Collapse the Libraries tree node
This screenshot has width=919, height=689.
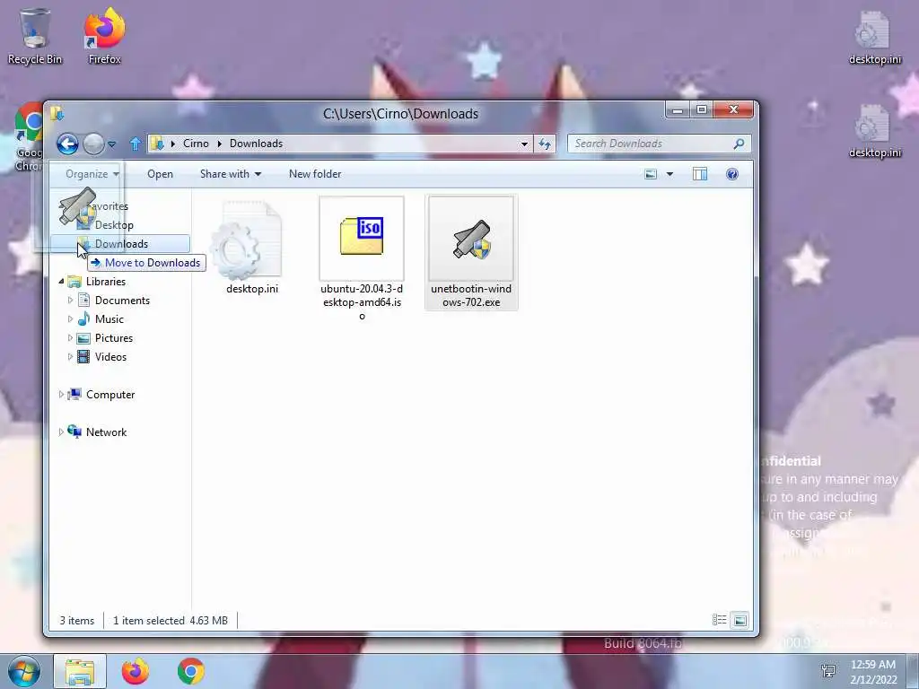(x=62, y=282)
